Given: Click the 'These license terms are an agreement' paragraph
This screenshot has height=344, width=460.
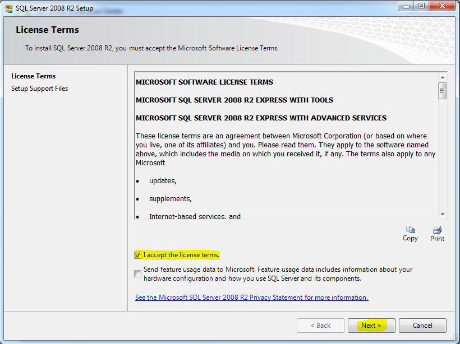Looking at the screenshot, I should tap(286, 150).
